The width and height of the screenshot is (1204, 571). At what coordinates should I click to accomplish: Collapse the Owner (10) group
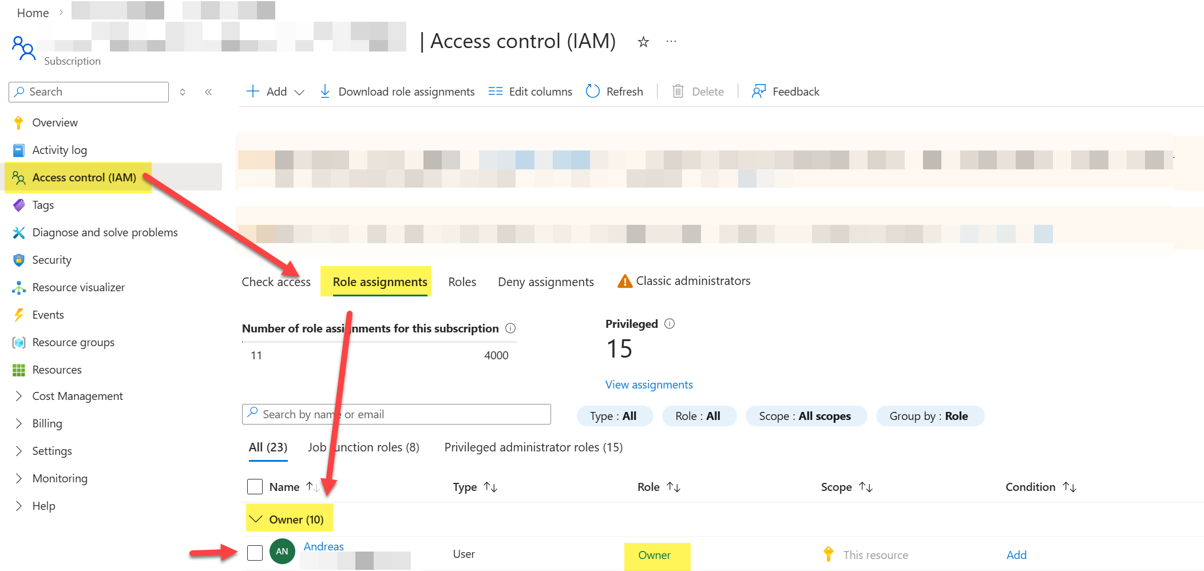pyautogui.click(x=256, y=519)
